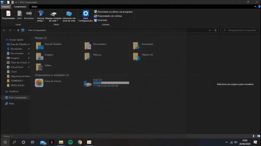The height and width of the screenshot is (146, 261).
Task: Click the Acer (C:) storage usage bar
Action: pyautogui.click(x=111, y=83)
